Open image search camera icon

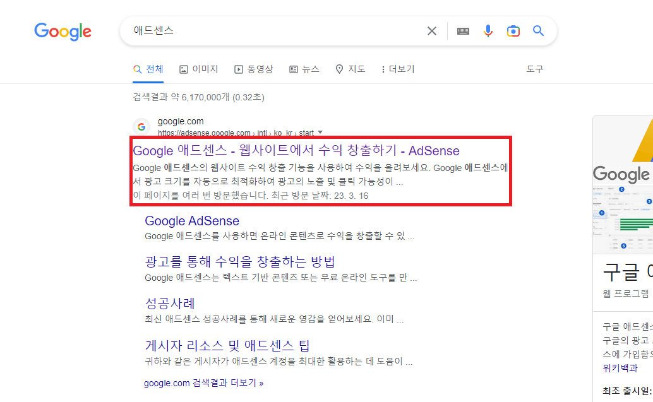(513, 31)
